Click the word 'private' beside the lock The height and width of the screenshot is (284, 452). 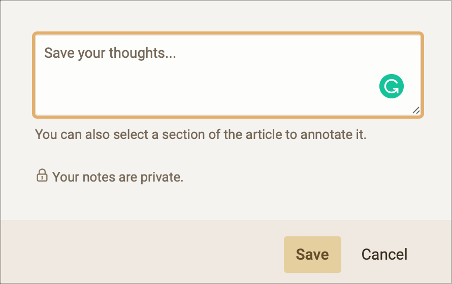(161, 177)
